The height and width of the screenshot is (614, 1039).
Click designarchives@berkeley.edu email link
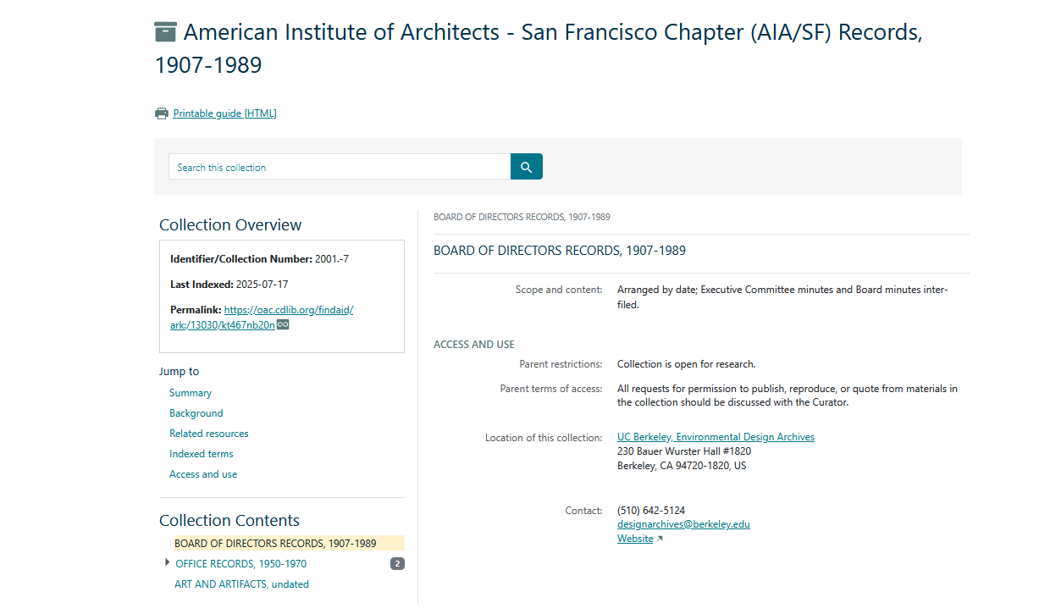[x=683, y=524]
